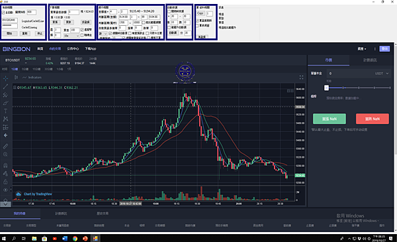Open the USDT currency dropdown
Screen dimensions: 397x242
click(382, 74)
